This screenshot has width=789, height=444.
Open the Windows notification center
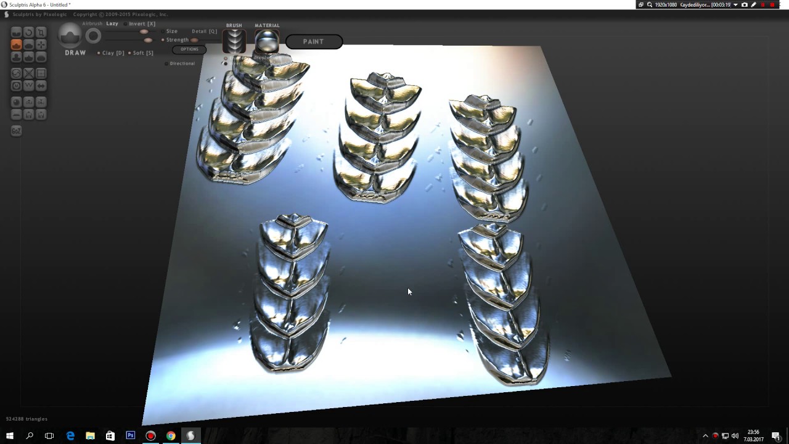[776, 436]
